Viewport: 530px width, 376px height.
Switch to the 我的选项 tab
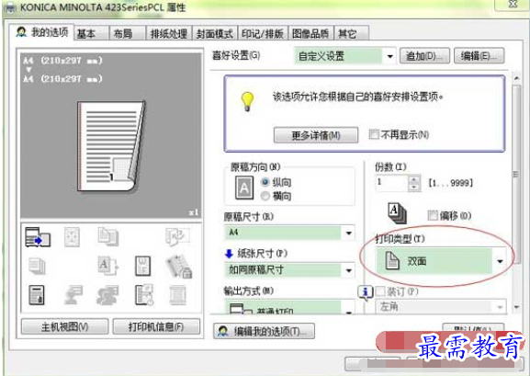[x=41, y=32]
